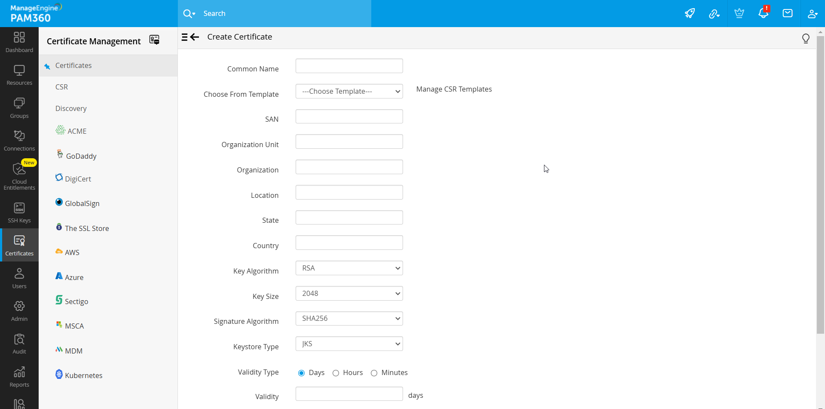Open the CSR menu item

61,87
